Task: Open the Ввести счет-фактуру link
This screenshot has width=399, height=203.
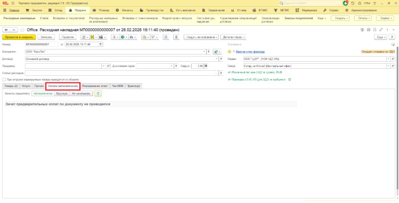Action: (250, 52)
